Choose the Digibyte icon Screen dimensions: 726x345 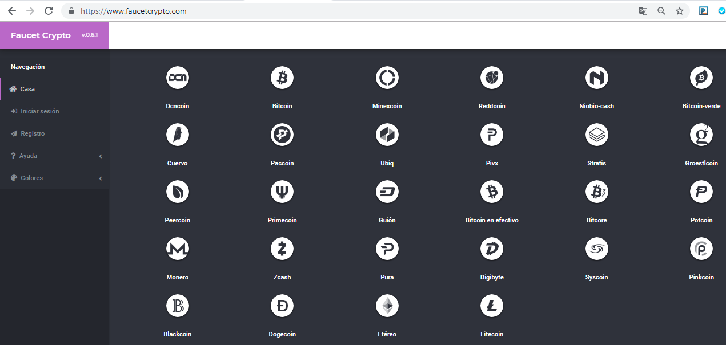(x=492, y=249)
